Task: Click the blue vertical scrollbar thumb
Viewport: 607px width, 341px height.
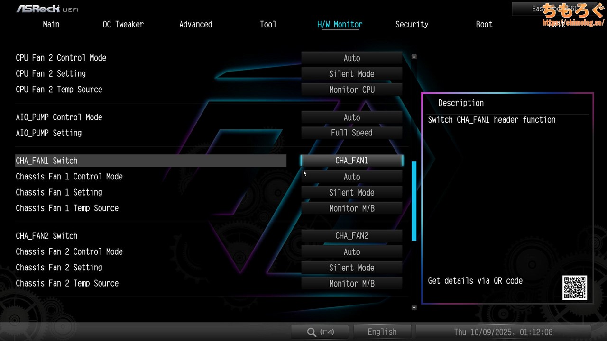Action: 414,201
